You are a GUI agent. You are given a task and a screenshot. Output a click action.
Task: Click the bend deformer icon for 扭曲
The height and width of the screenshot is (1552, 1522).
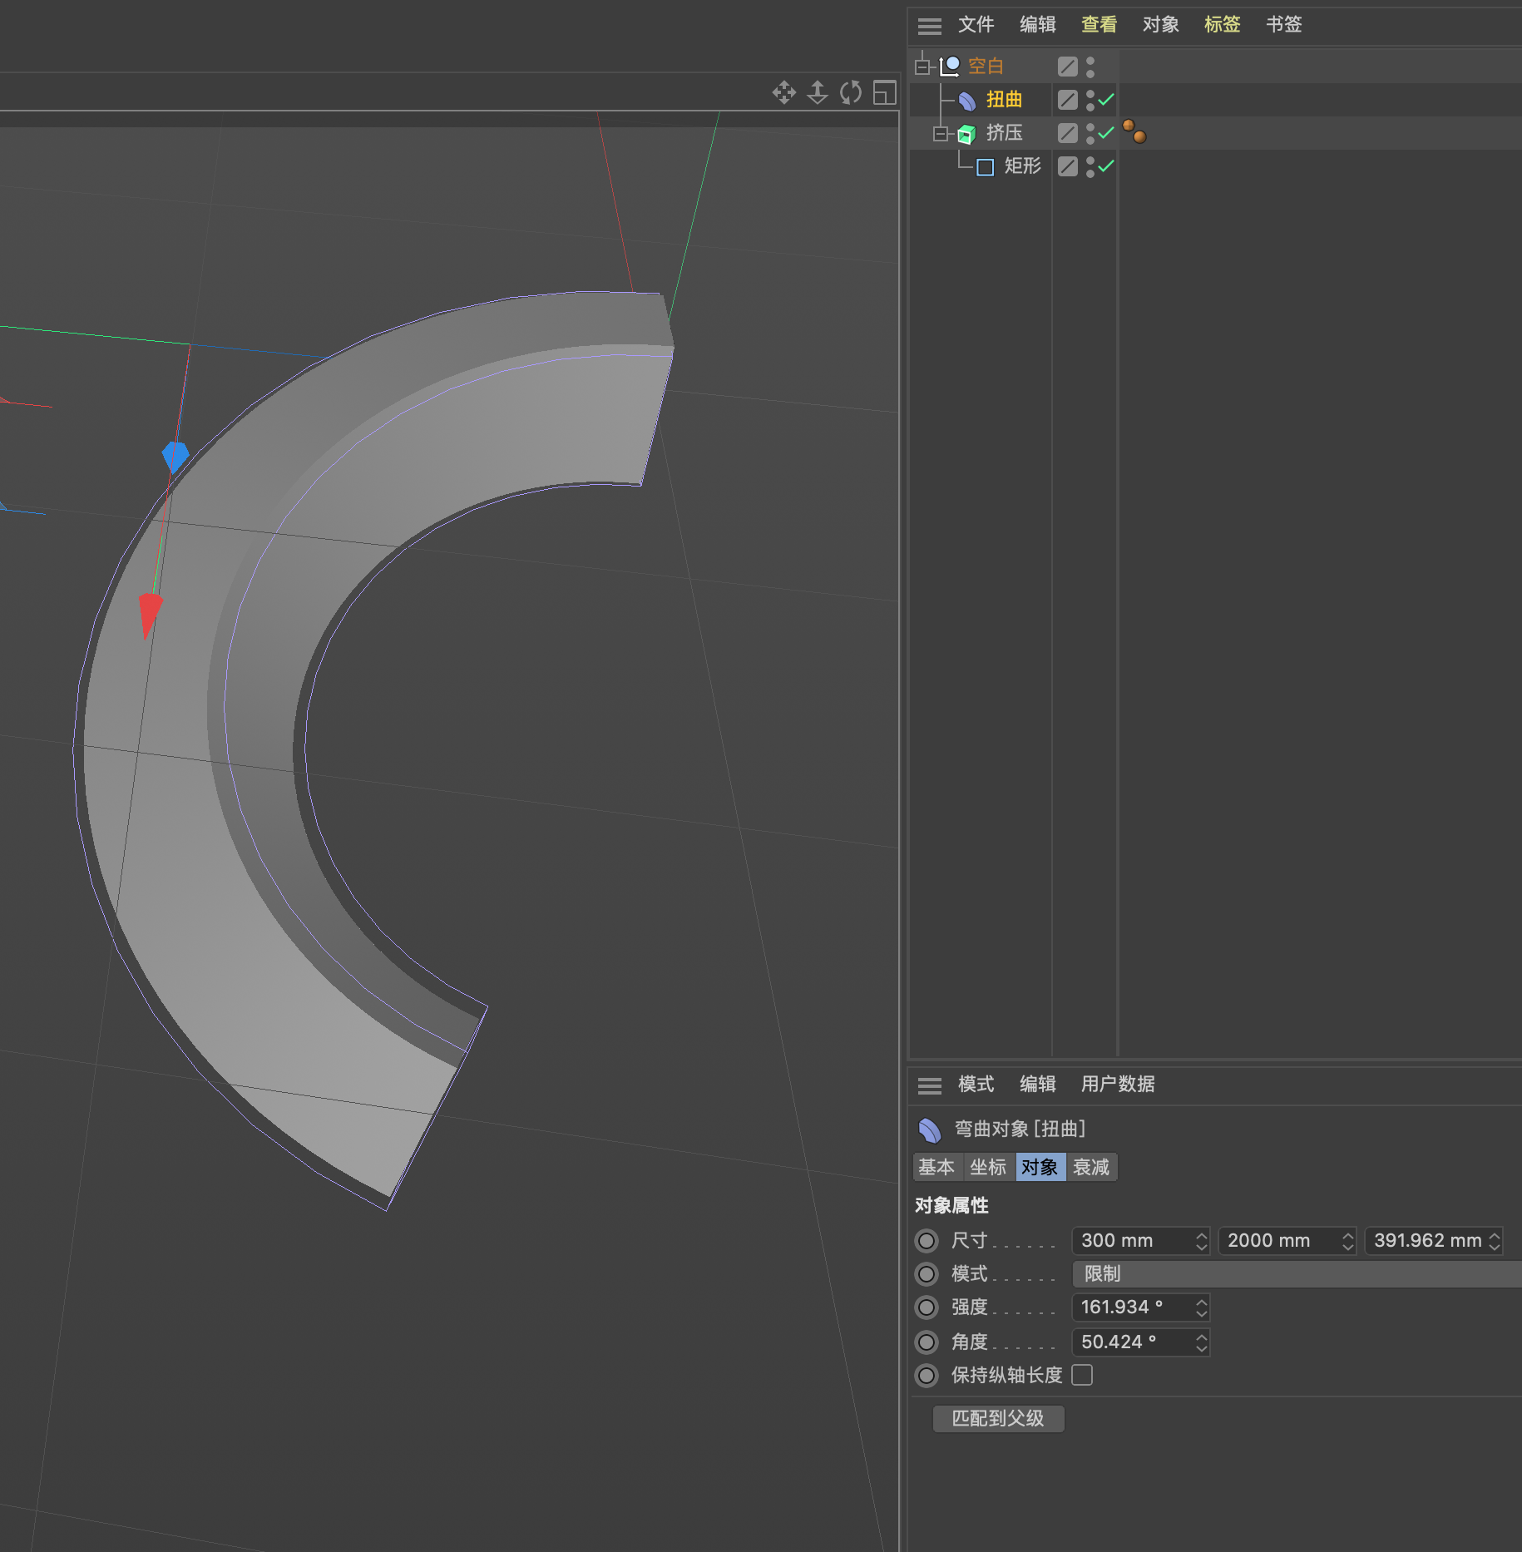[967, 101]
